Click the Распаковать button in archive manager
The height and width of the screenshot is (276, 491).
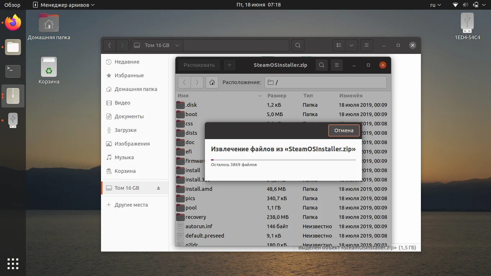(199, 65)
